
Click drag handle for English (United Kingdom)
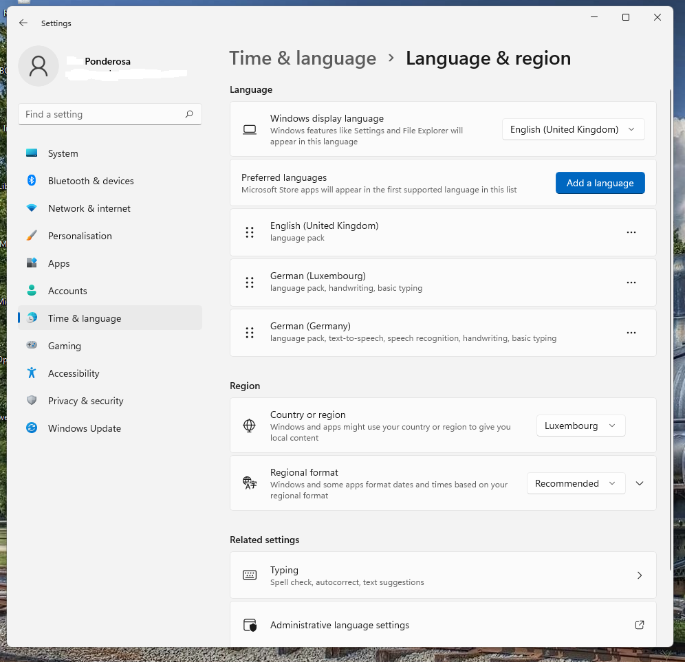coord(250,232)
